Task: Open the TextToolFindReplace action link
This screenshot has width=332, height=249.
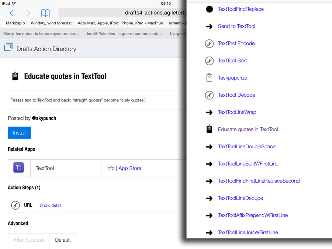Action: pos(241,9)
